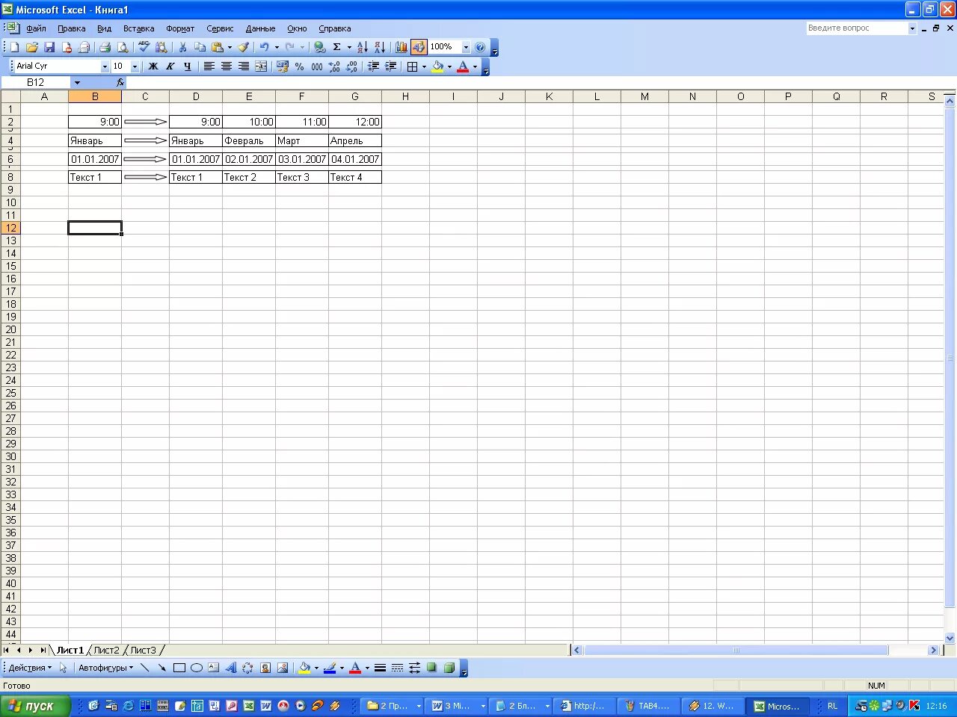The width and height of the screenshot is (957, 717).
Task: Sort descending Z to A
Action: pyautogui.click(x=380, y=47)
